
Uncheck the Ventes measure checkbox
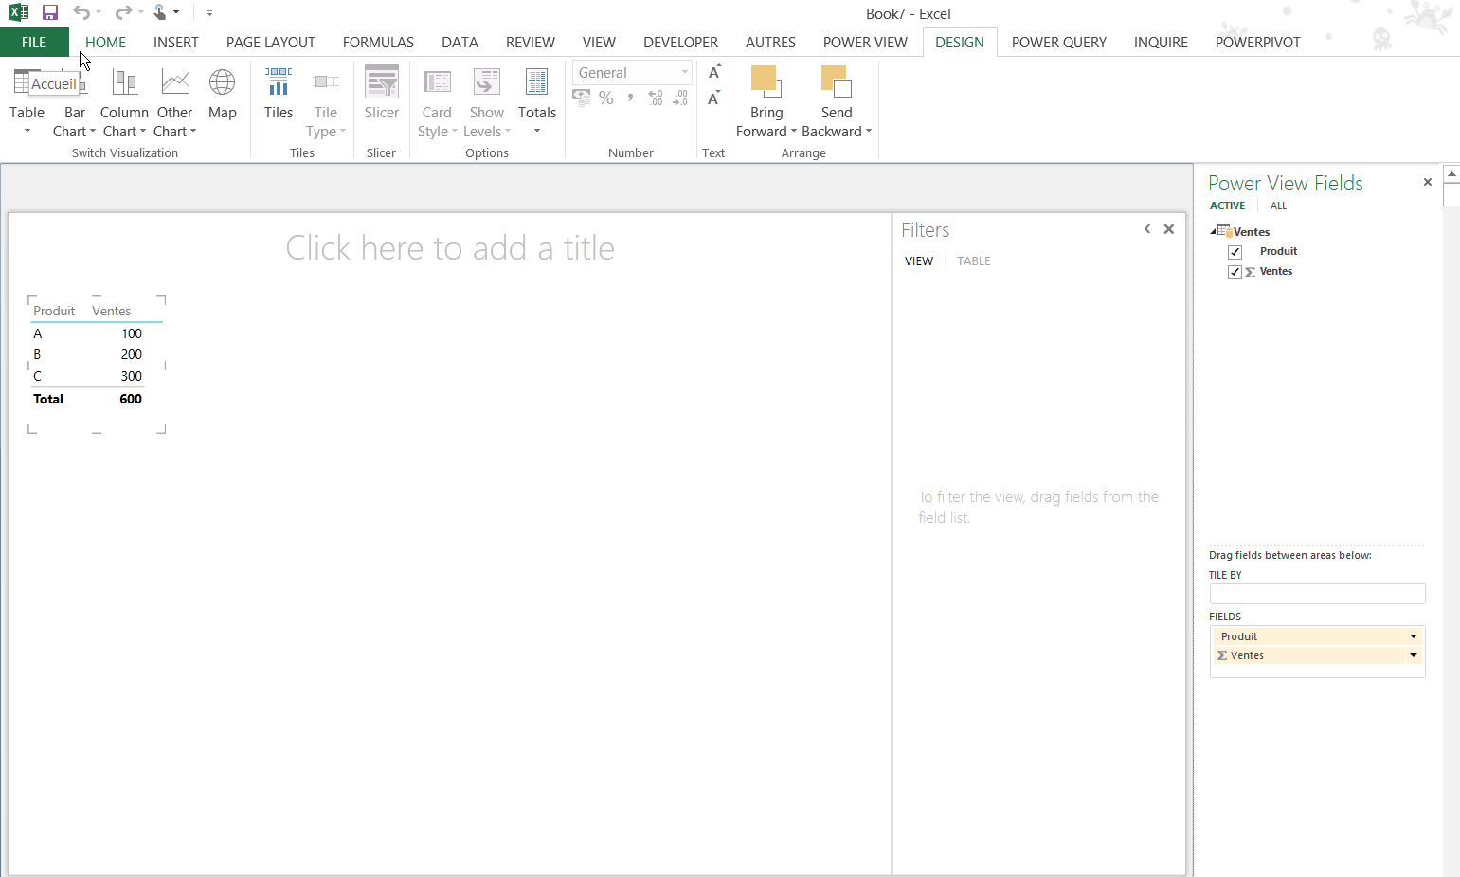coord(1235,272)
